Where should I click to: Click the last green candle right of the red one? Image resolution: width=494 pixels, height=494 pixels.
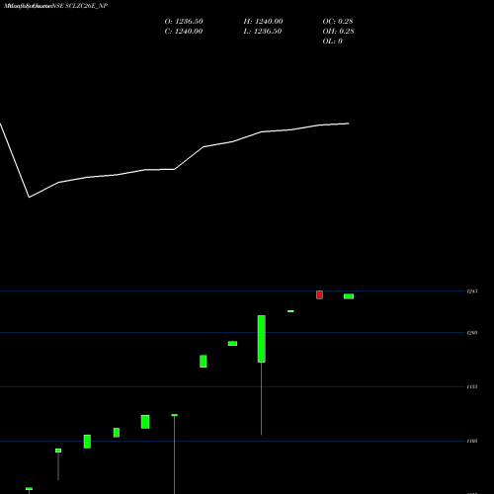349,296
